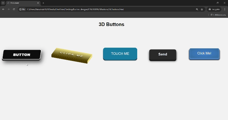
Task: Close the Document tab
Action: pos(38,3)
